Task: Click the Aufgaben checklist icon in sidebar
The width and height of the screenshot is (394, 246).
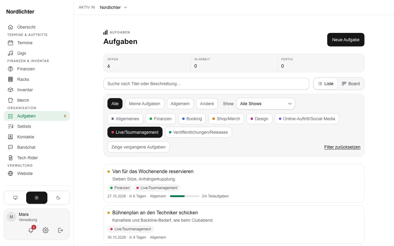Action: pos(10,116)
